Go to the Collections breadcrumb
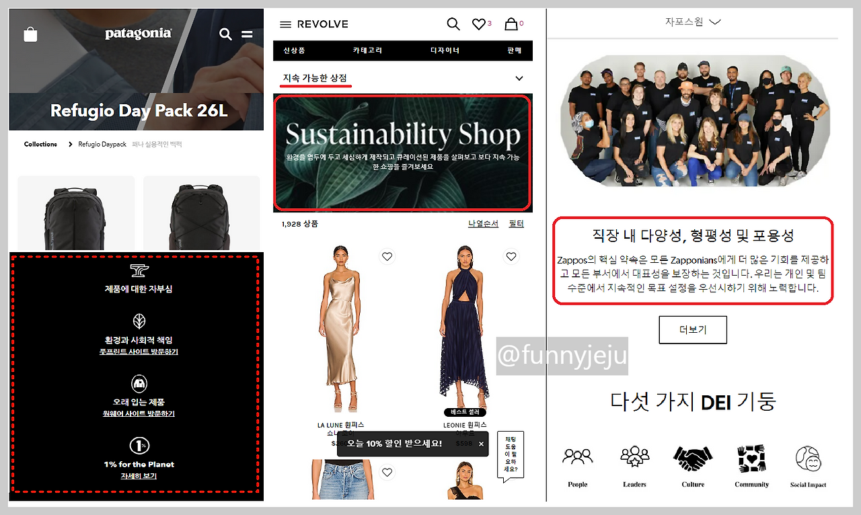The height and width of the screenshot is (515, 861). coord(40,145)
